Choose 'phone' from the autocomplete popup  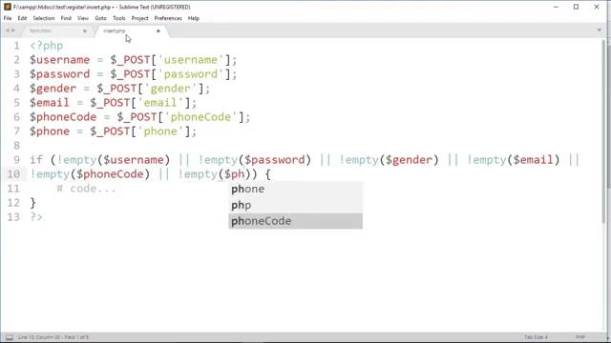coord(295,189)
